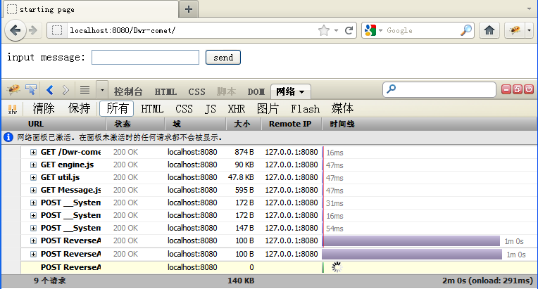Go to the Home page icon
This screenshot has width=538, height=289.
pyautogui.click(x=489, y=30)
